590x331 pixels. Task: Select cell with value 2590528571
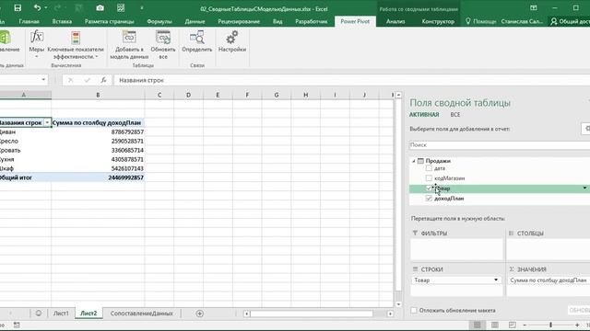pos(98,141)
